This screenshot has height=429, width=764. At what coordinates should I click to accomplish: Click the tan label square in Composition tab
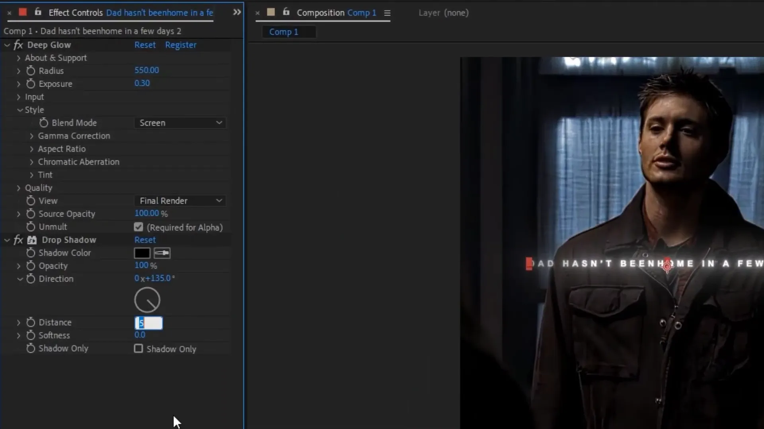[271, 12]
